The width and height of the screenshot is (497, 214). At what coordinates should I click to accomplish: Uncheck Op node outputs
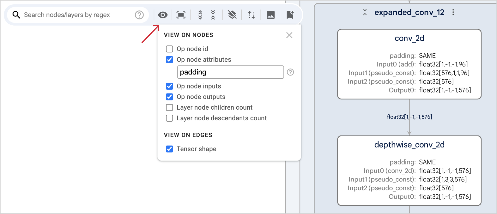[169, 97]
